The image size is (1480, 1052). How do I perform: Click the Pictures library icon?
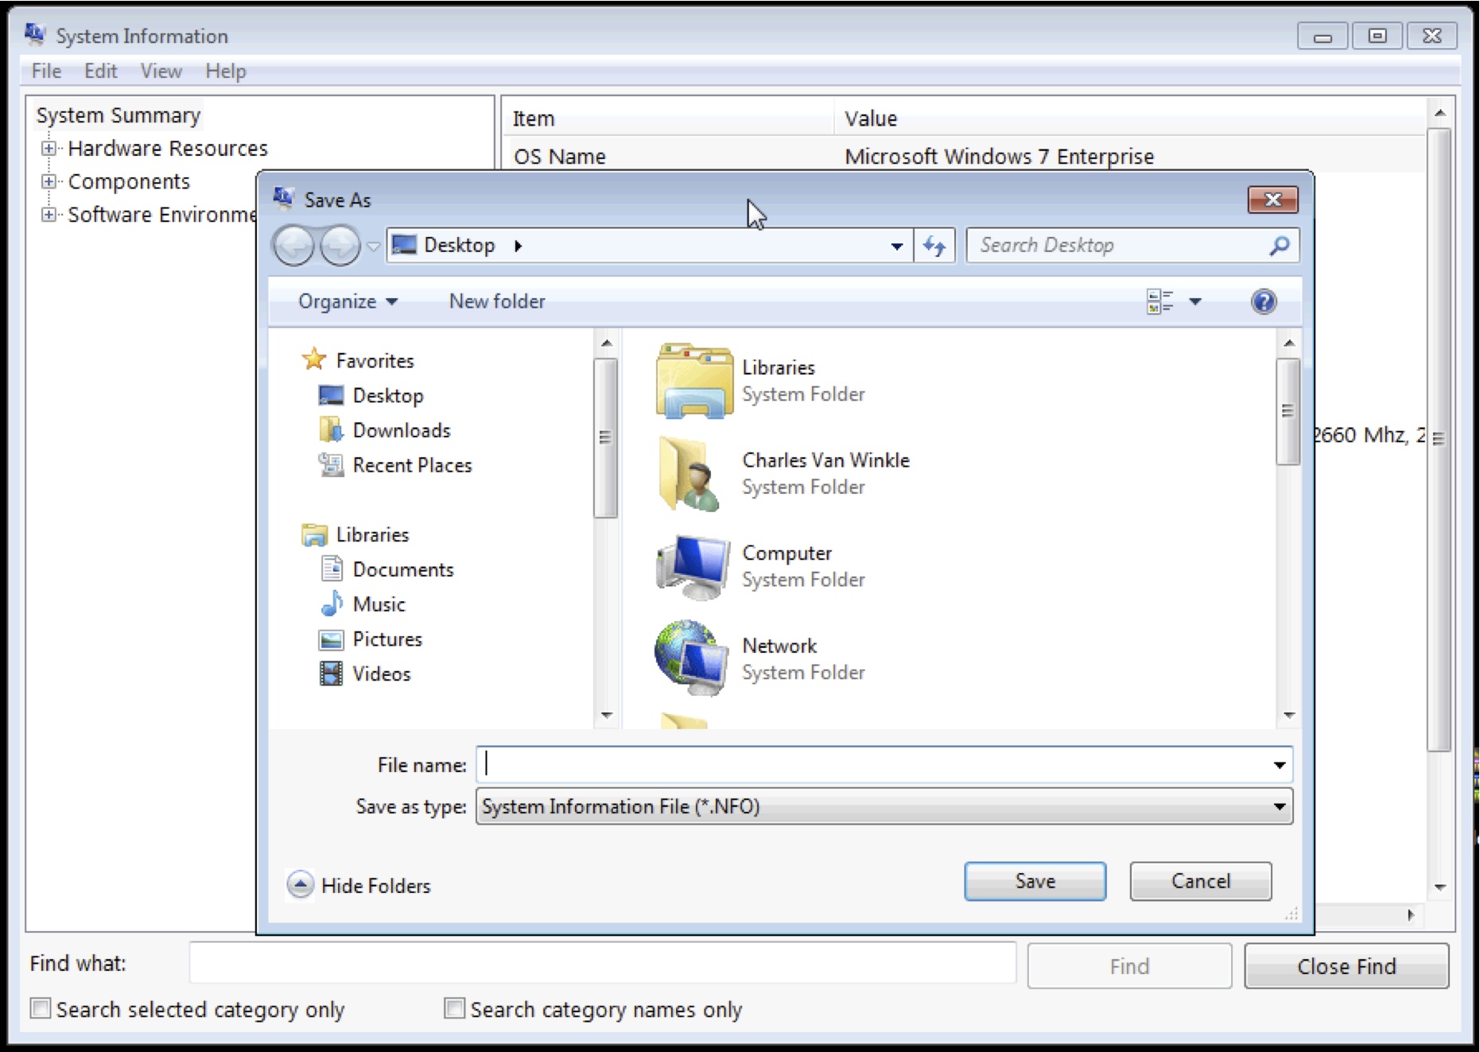point(331,639)
